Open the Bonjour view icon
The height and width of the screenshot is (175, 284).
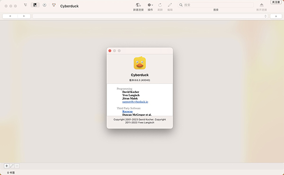(x=54, y=5)
